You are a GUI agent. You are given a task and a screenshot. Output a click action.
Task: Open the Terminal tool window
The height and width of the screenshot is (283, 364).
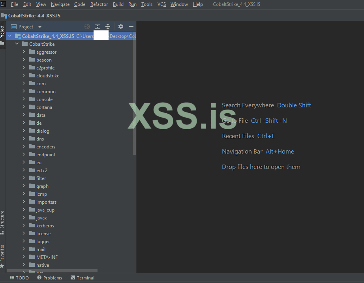(83, 278)
